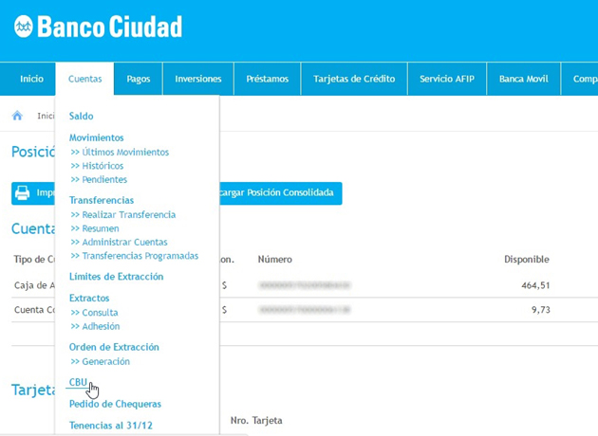The height and width of the screenshot is (436, 598).
Task: Open Pedido de Chequeras option
Action: pos(115,404)
